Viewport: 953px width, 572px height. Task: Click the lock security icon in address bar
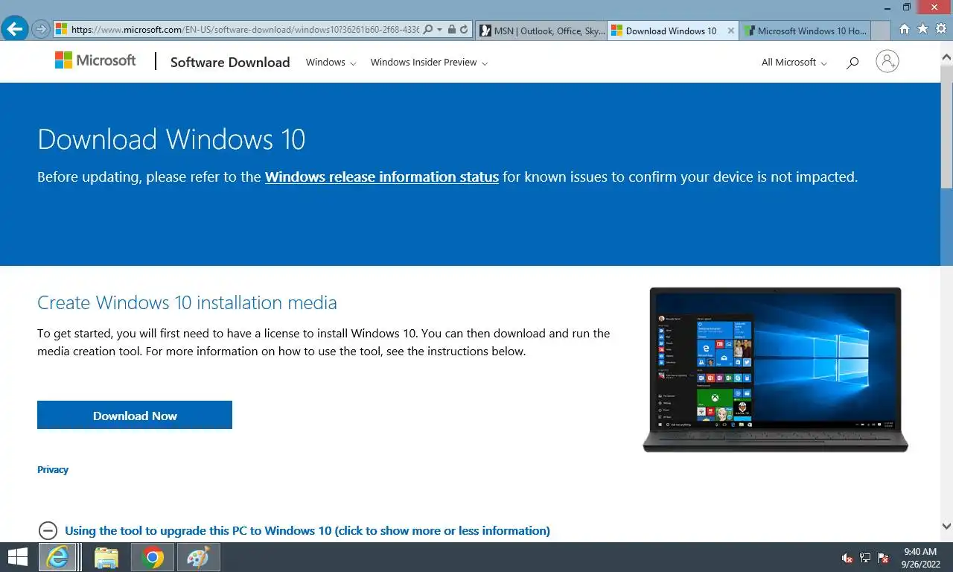(x=451, y=30)
